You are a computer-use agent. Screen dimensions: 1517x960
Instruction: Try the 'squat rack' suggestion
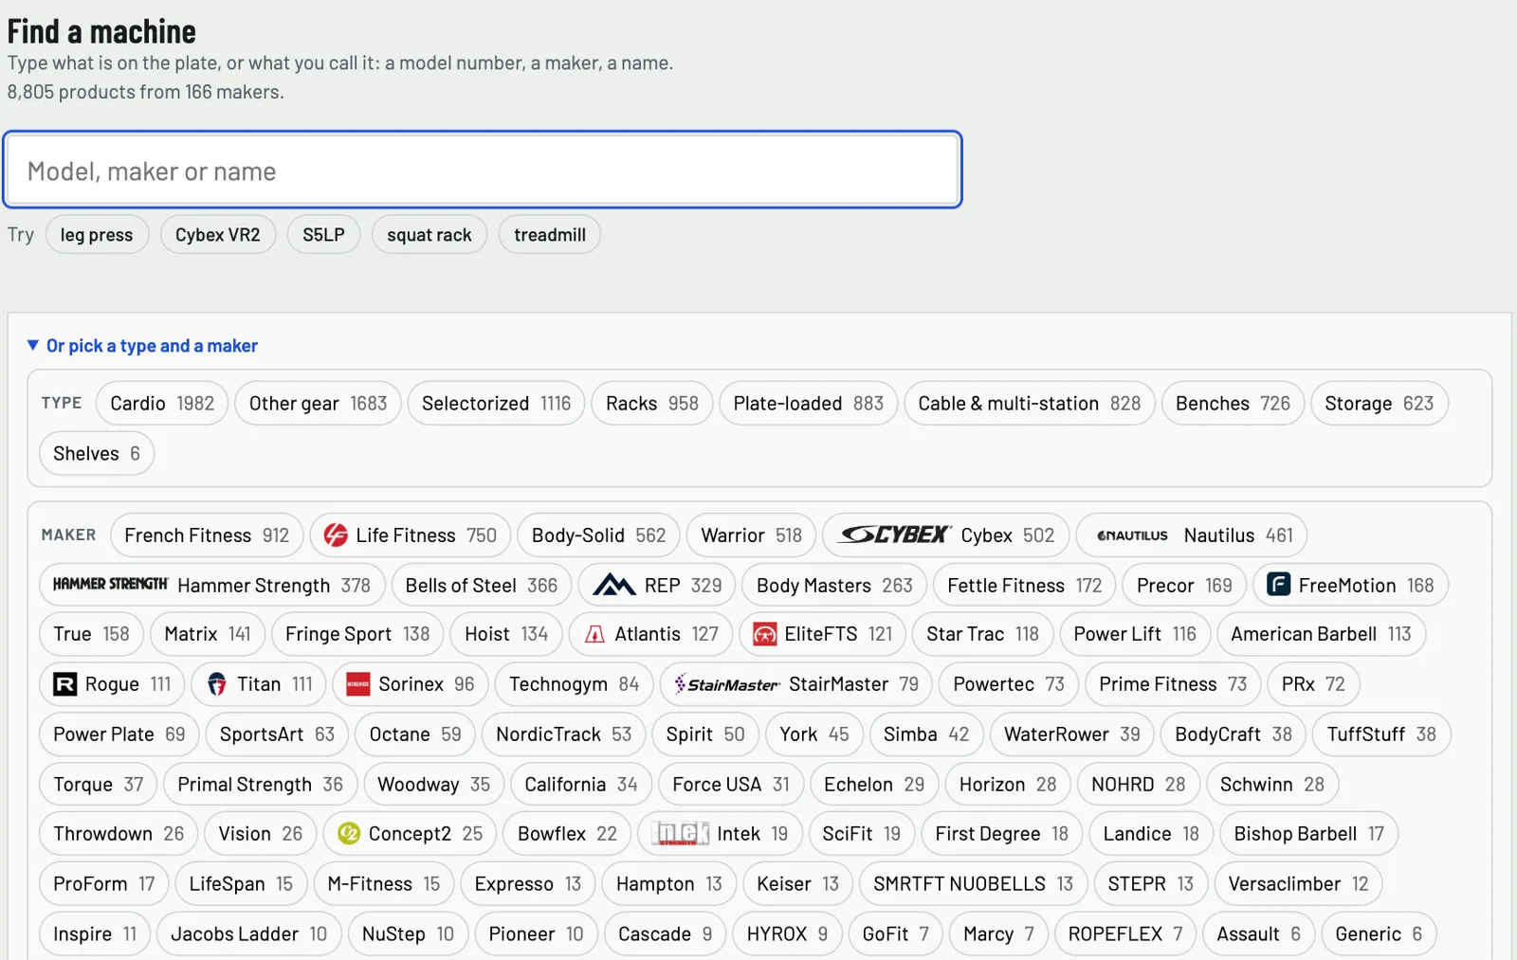[430, 235]
